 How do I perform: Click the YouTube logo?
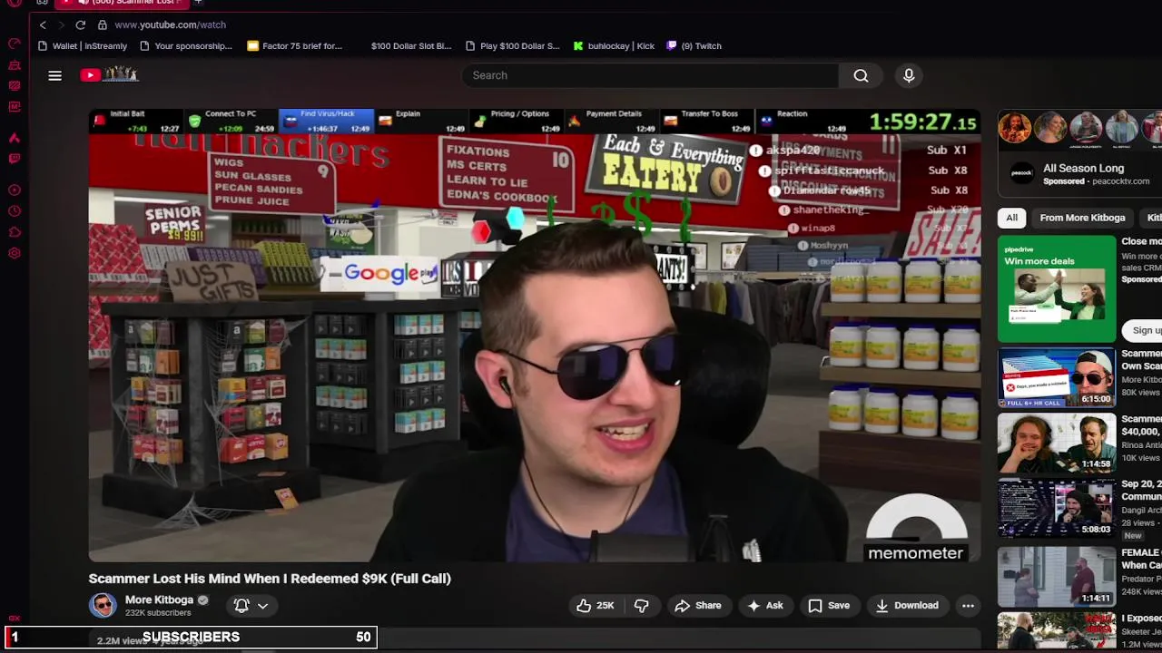(109, 74)
